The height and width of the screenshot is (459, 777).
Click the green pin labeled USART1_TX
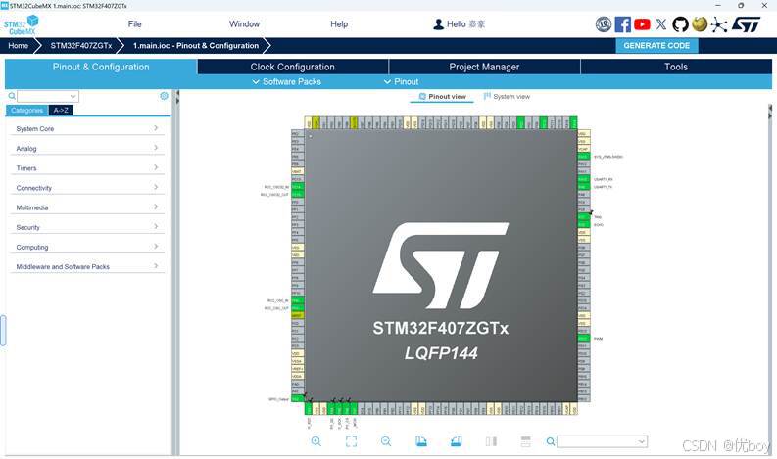click(584, 187)
